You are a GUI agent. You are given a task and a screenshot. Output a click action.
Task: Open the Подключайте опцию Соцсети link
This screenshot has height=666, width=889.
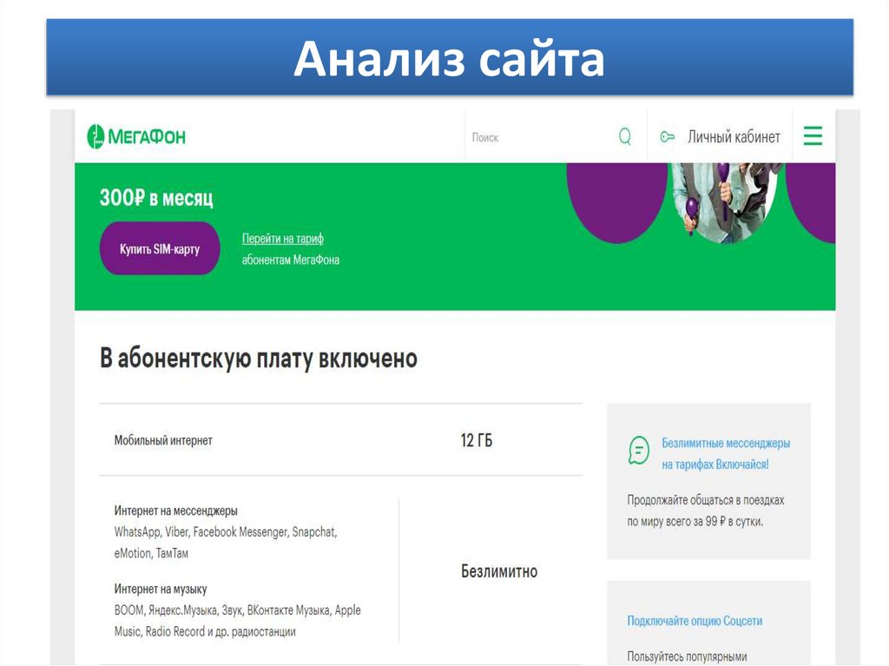click(695, 621)
